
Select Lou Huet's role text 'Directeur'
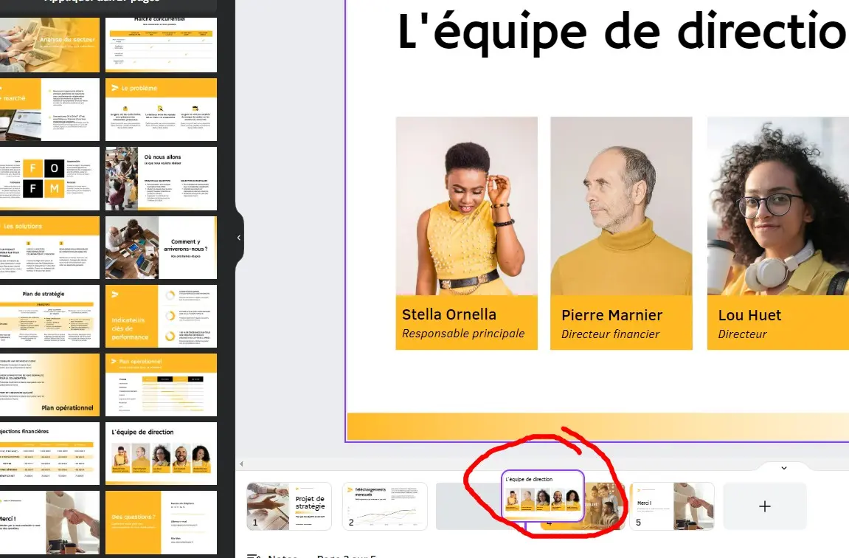coord(742,334)
